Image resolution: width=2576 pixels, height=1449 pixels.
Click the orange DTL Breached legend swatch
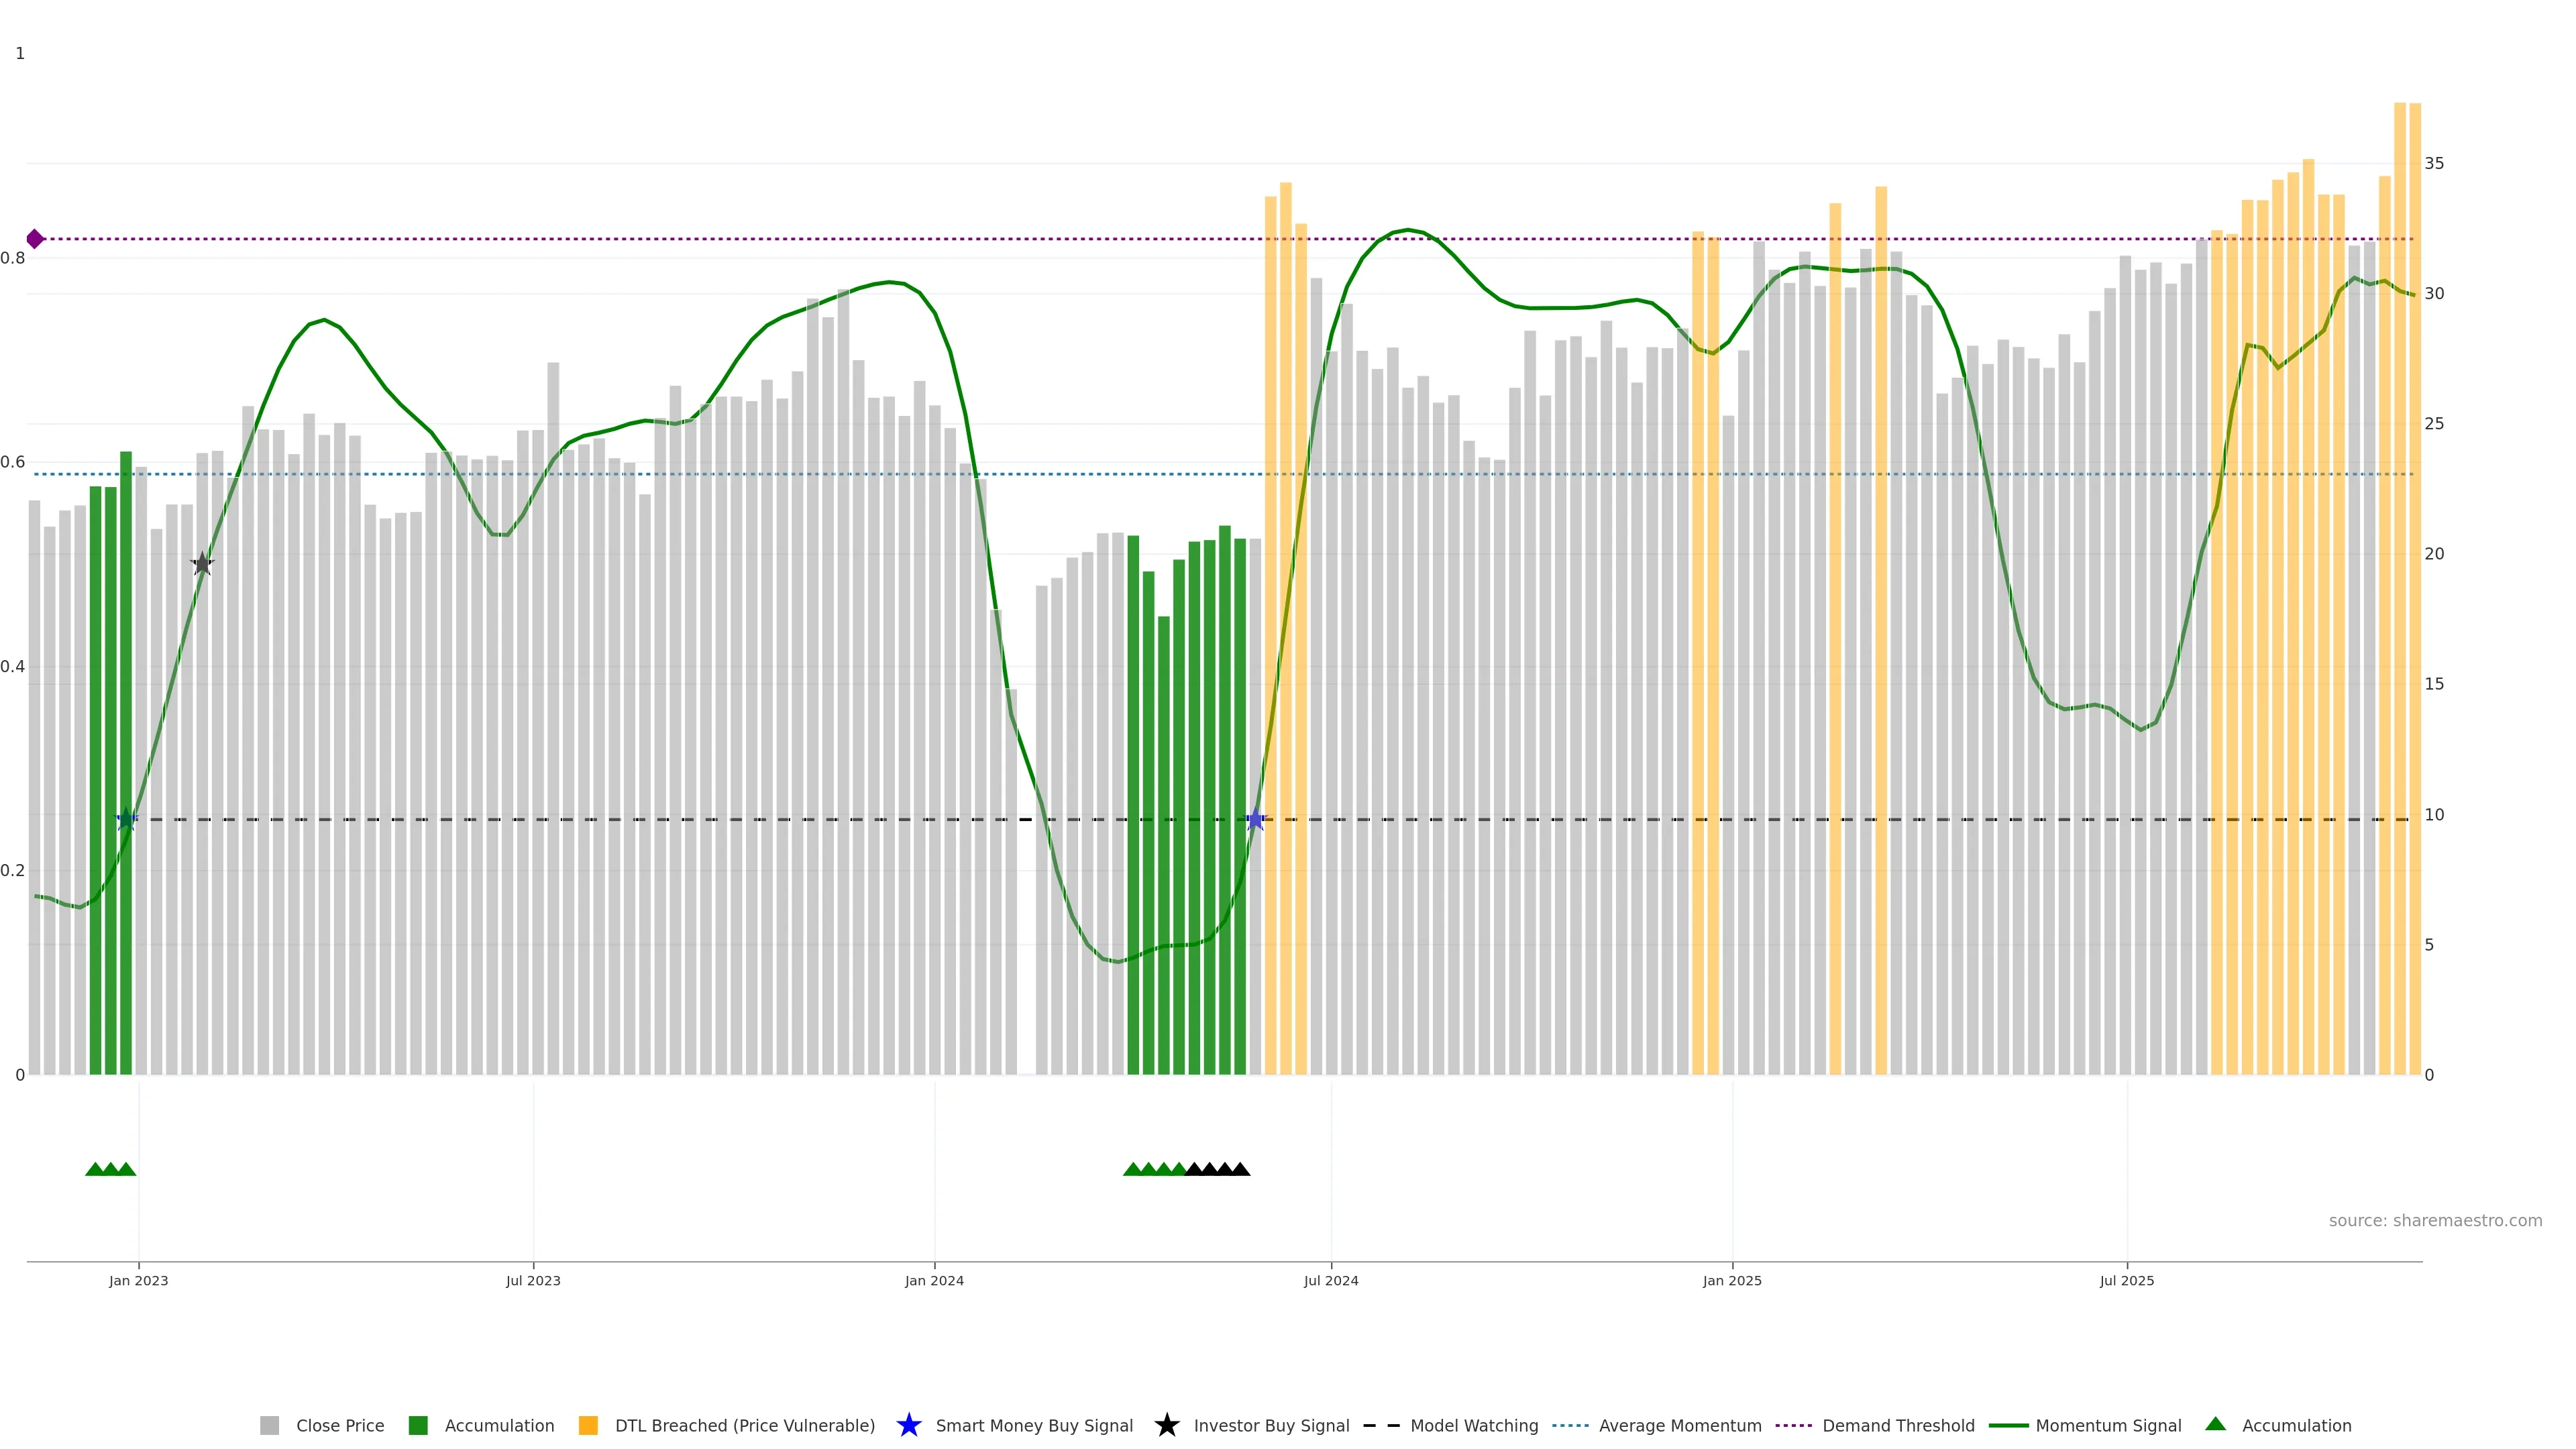click(x=588, y=1426)
